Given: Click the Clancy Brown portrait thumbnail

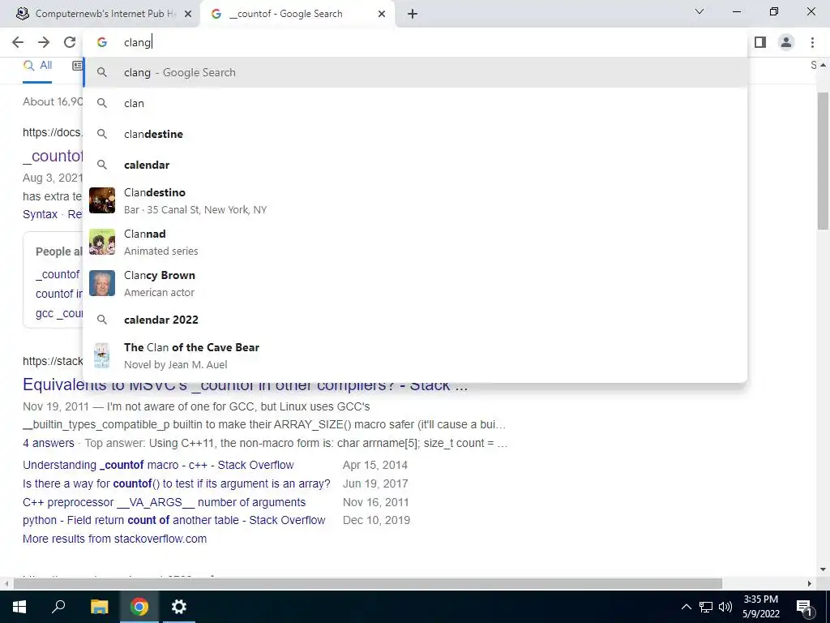Looking at the screenshot, I should (x=101, y=283).
